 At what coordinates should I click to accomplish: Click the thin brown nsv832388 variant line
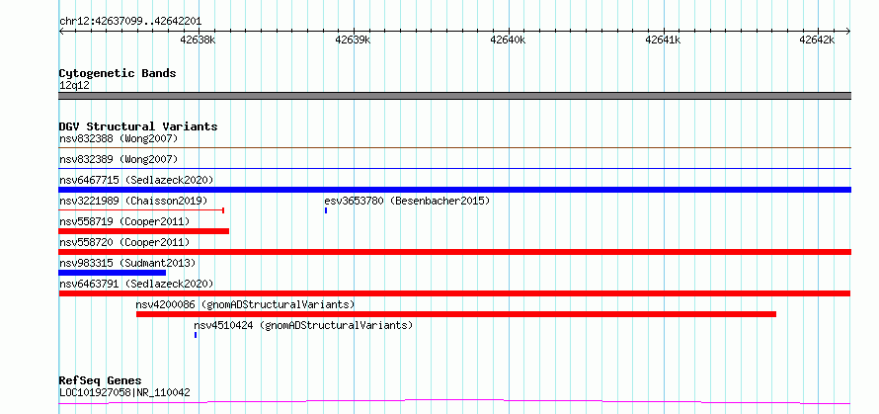point(454,147)
